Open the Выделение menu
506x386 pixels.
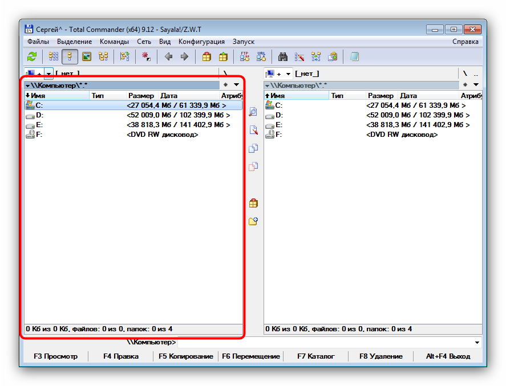75,42
